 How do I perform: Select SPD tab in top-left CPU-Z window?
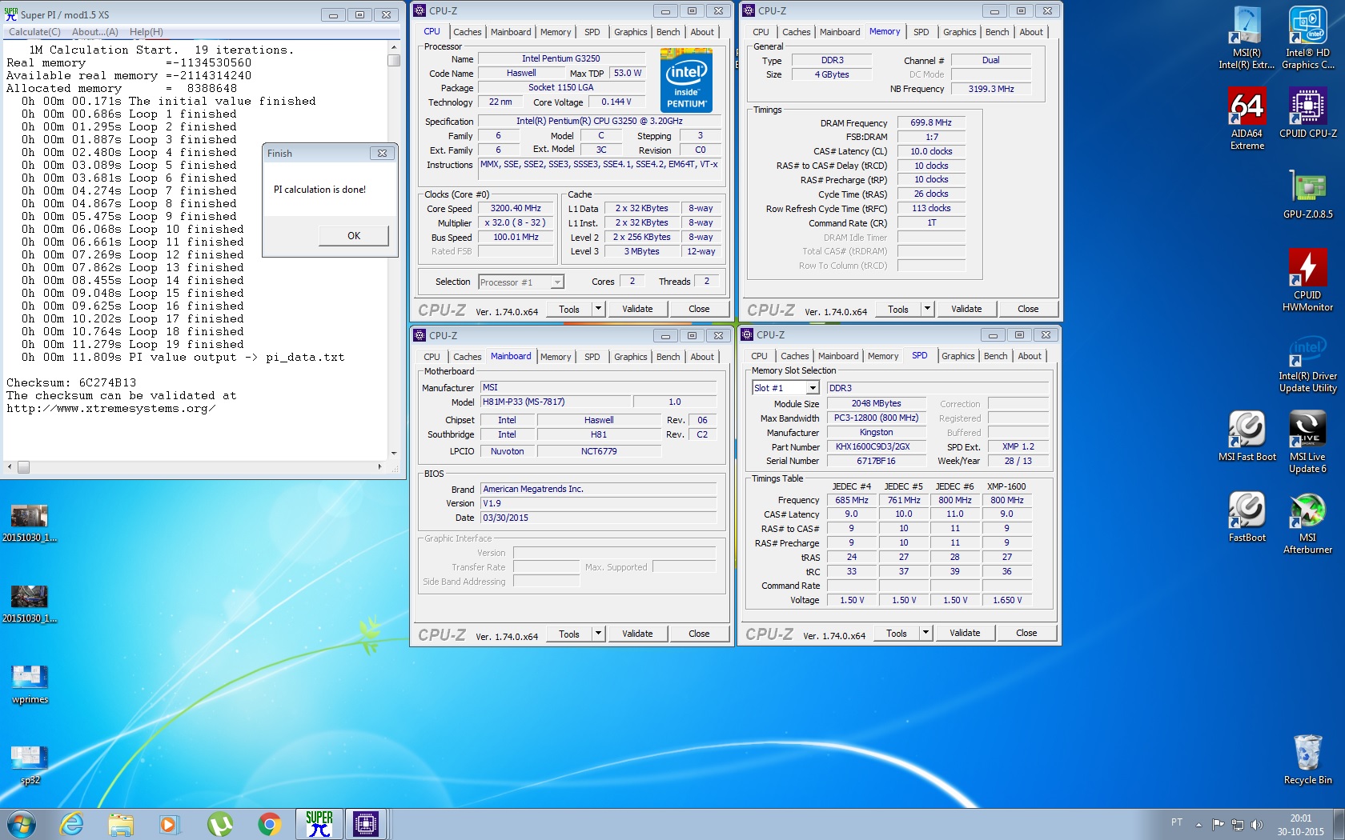click(592, 32)
